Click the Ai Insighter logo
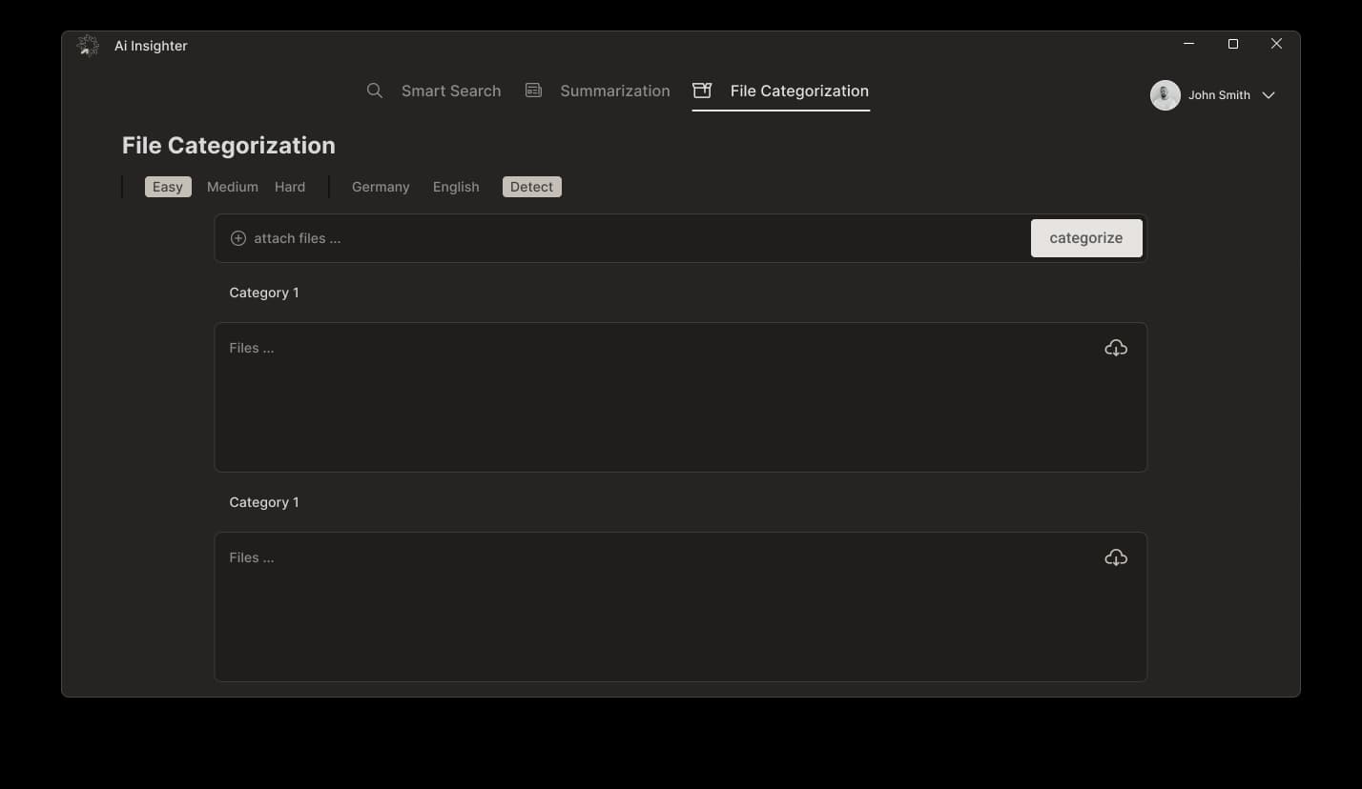 point(88,45)
